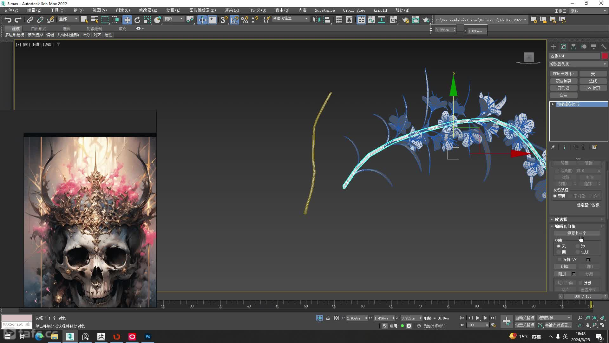Open the Utilities wrench panel tab
This screenshot has width=609, height=343.
point(604,47)
